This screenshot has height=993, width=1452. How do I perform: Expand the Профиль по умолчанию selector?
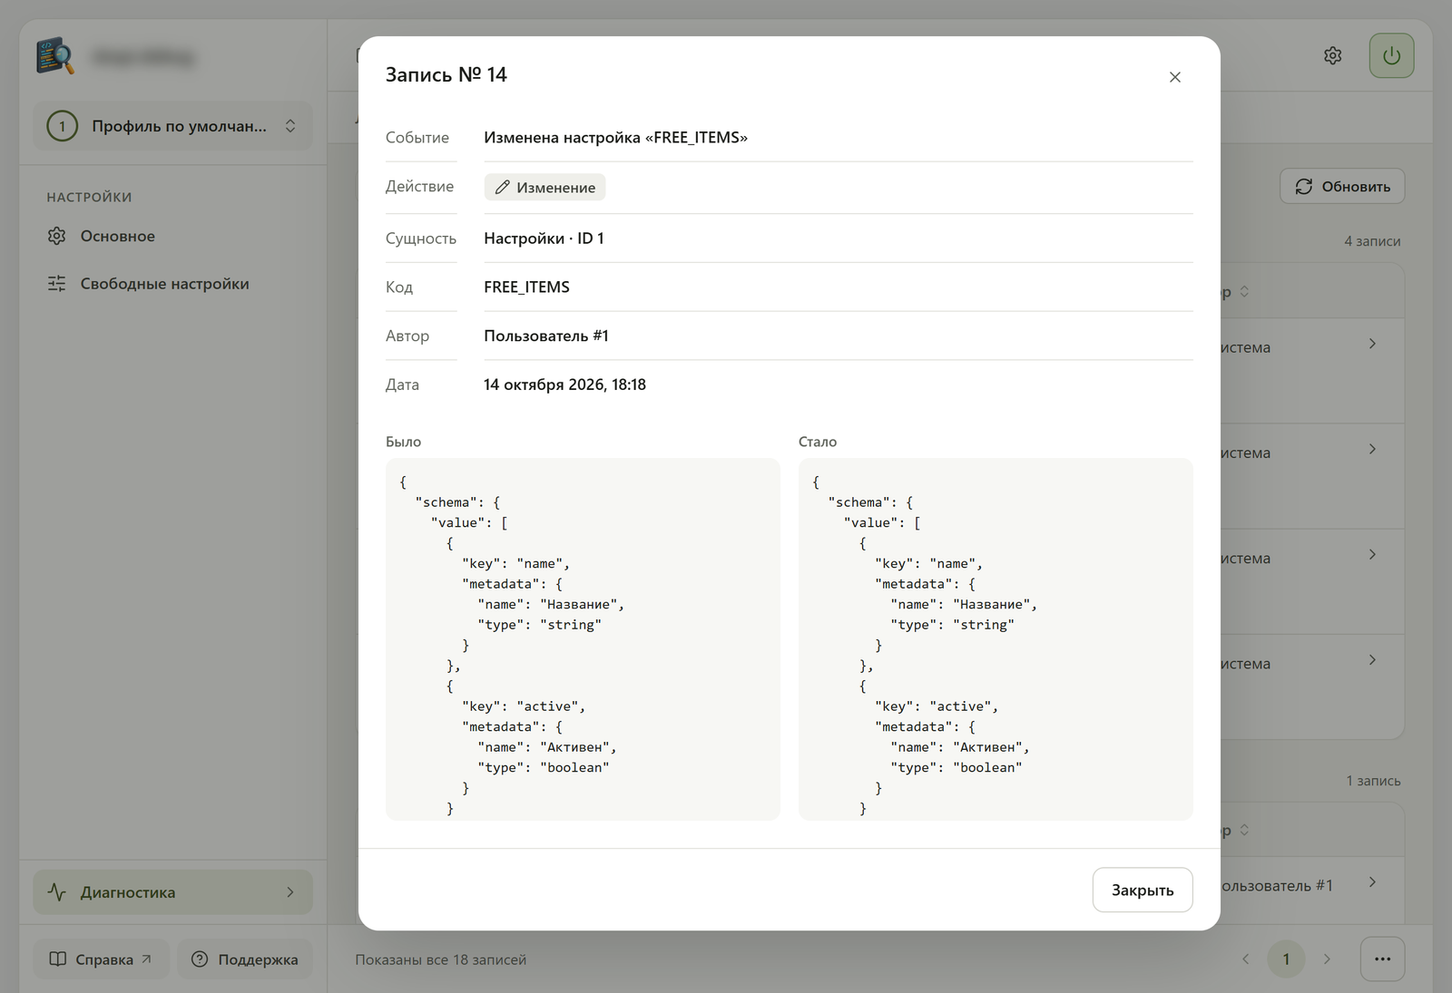173,126
